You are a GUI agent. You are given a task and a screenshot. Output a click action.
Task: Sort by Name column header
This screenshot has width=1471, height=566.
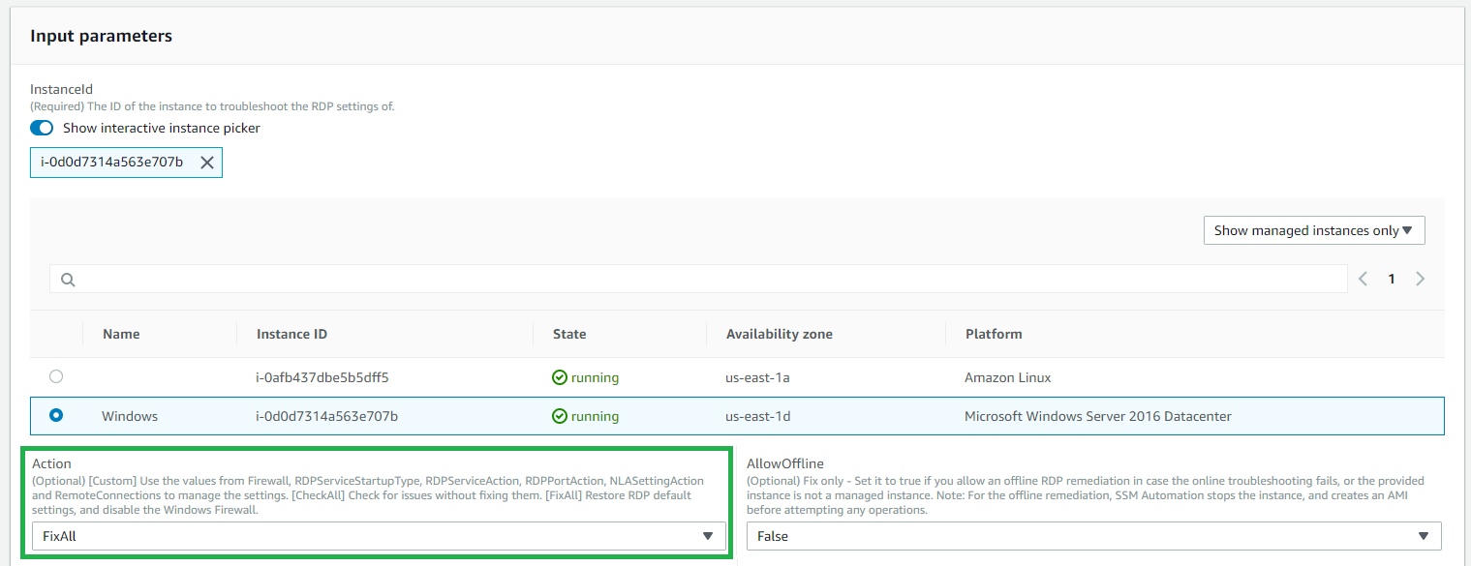tap(121, 334)
